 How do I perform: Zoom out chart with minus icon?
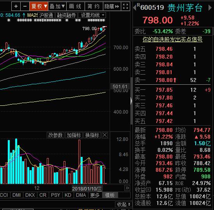[x=25, y=6]
